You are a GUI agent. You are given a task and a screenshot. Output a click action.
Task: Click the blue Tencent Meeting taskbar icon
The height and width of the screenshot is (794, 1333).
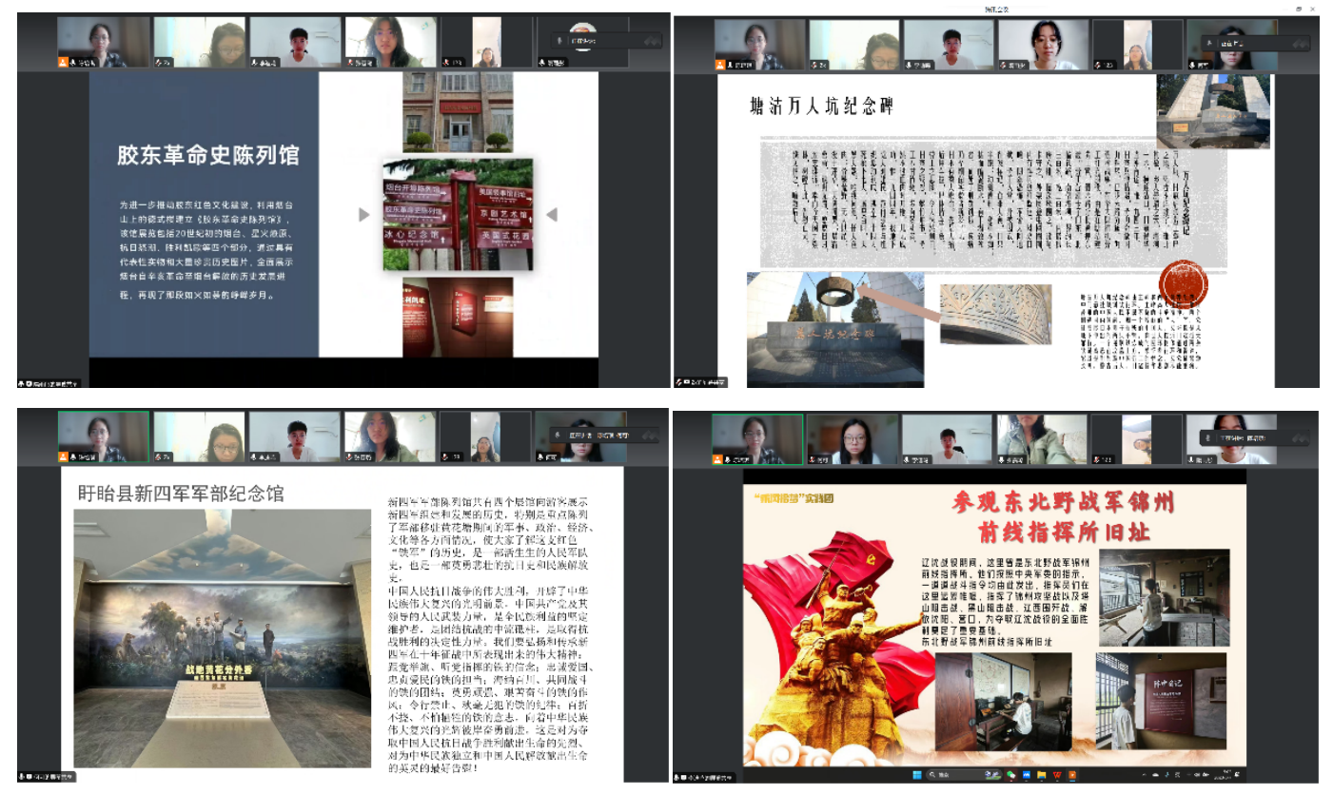point(1027,775)
